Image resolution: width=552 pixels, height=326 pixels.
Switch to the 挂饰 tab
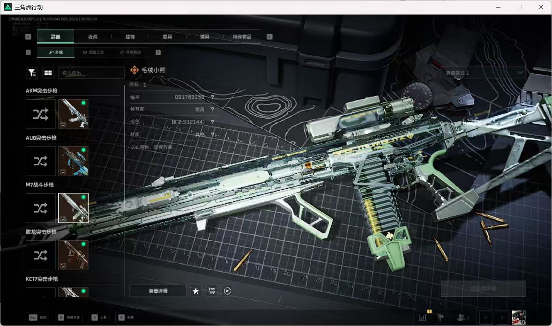pyautogui.click(x=130, y=37)
